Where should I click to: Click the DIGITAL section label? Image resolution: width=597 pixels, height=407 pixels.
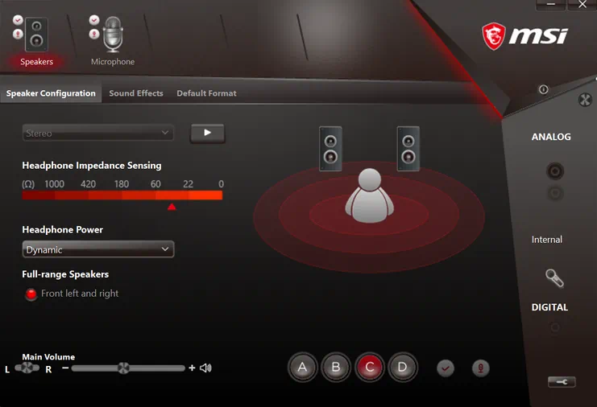point(549,307)
